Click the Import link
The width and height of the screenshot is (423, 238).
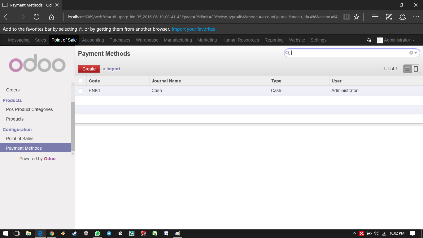[113, 69]
